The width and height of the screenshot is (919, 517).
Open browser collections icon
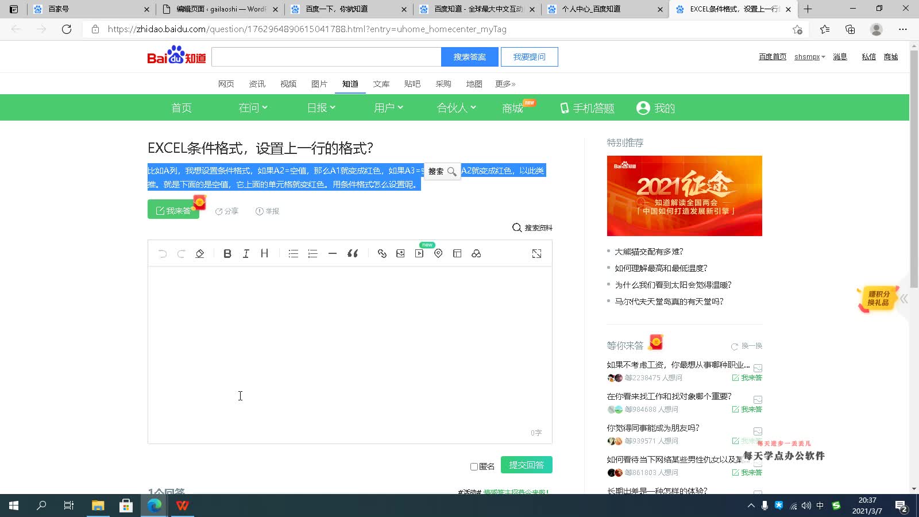850,29
